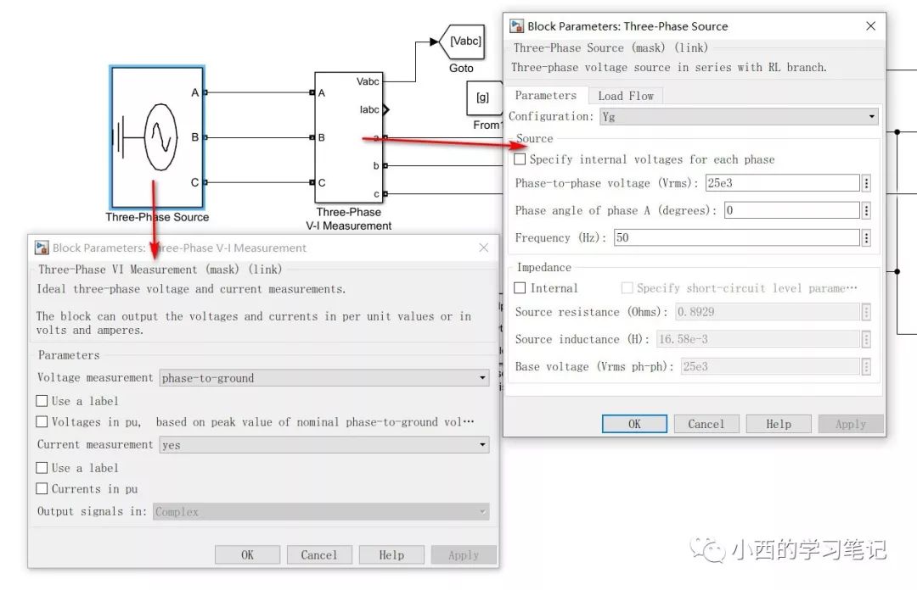This screenshot has width=917, height=590.
Task: Check Voltages in pu option
Action: [x=42, y=421]
